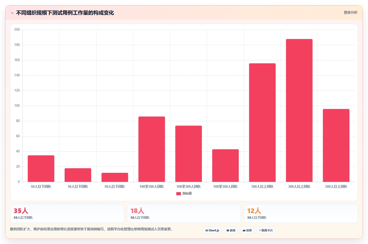Select the bar with value around 156

click(262, 123)
